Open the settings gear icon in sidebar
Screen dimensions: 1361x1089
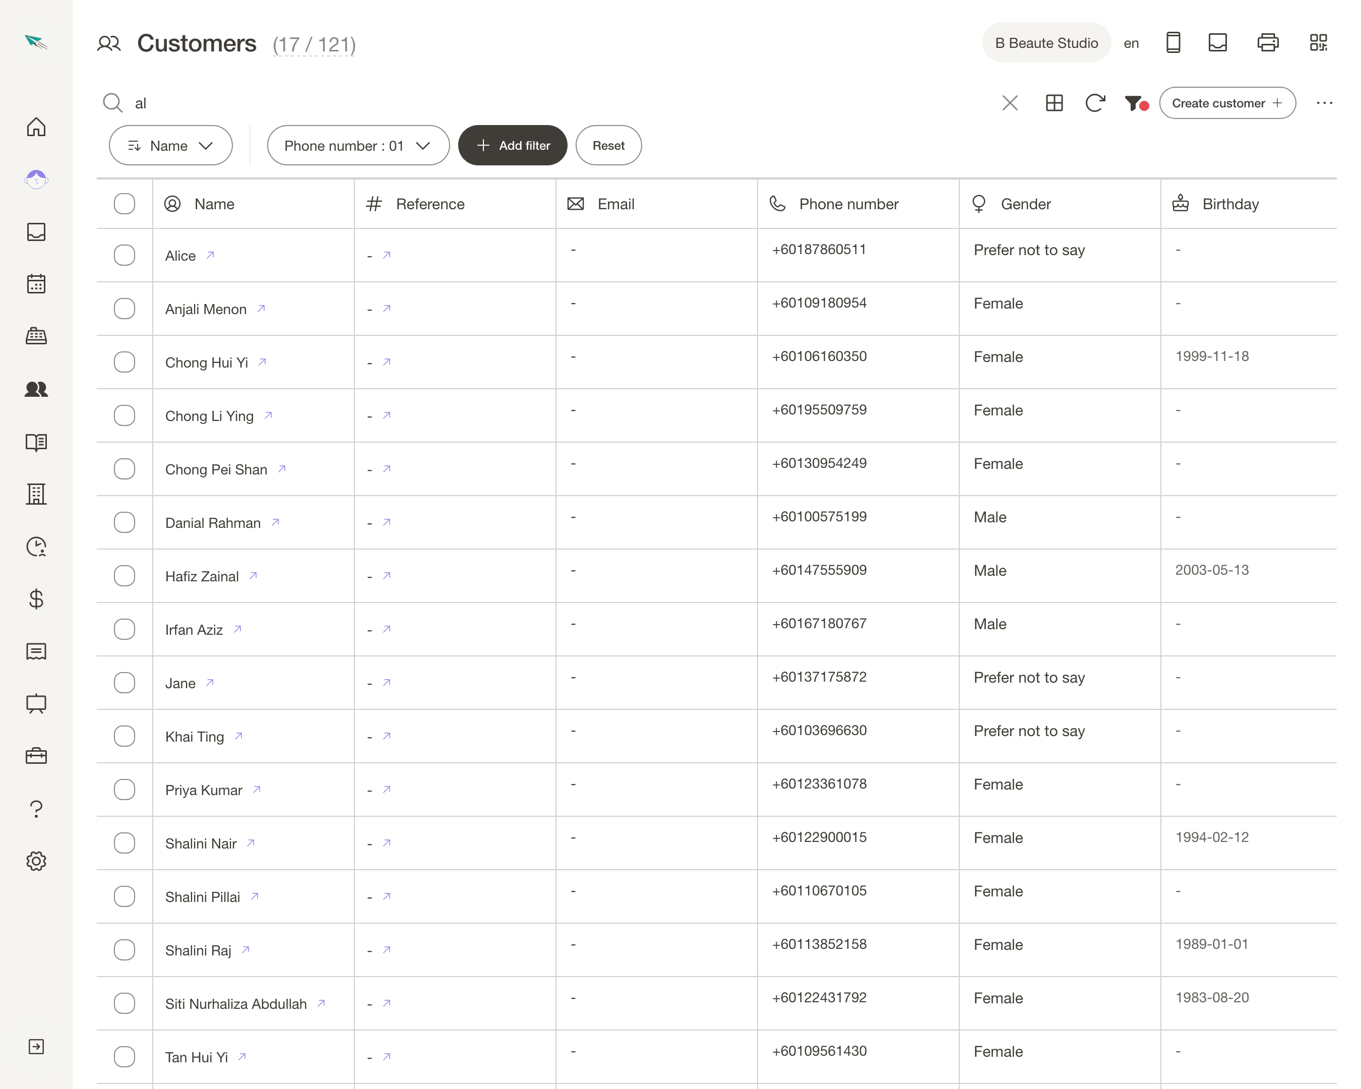coord(36,861)
